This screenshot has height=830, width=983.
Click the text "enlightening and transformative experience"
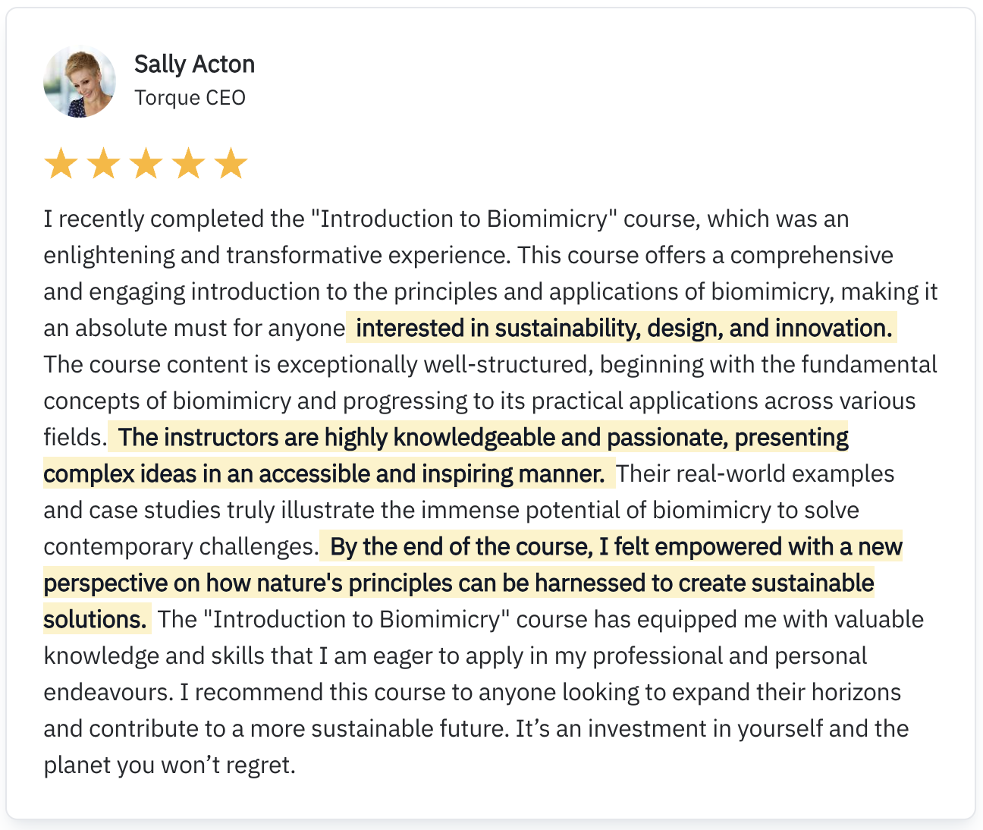coord(275,256)
